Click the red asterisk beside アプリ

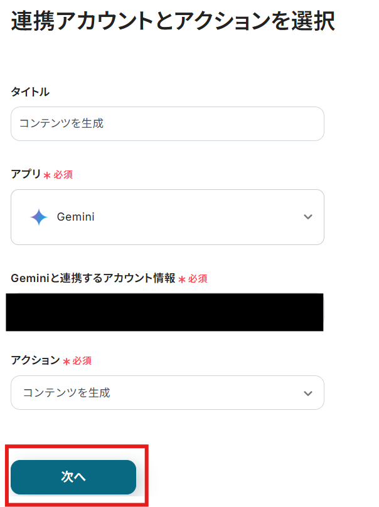[47, 175]
